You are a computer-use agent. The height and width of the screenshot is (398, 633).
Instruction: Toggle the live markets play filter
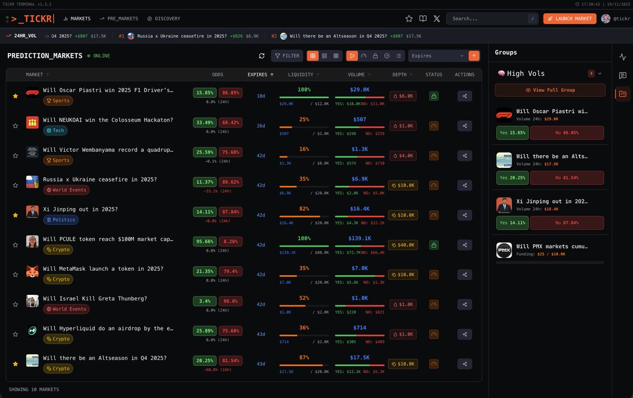tap(352, 56)
